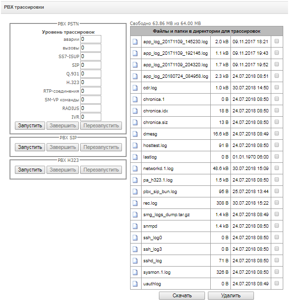Click the file name chronica.idx
This screenshot has height=305, width=289.
pos(156,111)
